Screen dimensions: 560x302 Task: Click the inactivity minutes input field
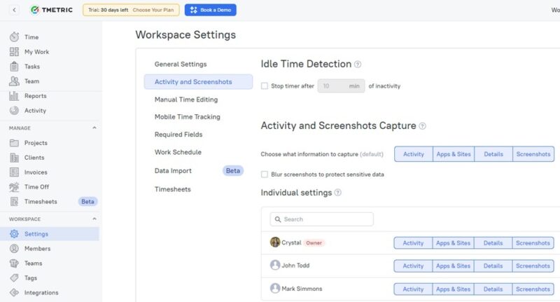[341, 85]
